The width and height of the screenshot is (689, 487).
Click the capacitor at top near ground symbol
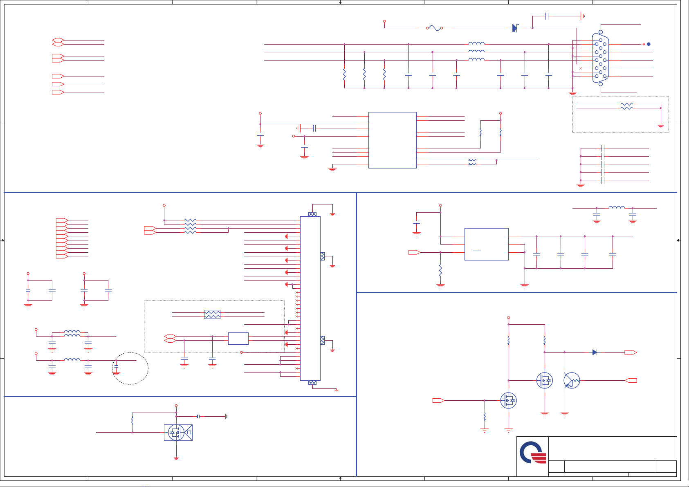click(547, 16)
